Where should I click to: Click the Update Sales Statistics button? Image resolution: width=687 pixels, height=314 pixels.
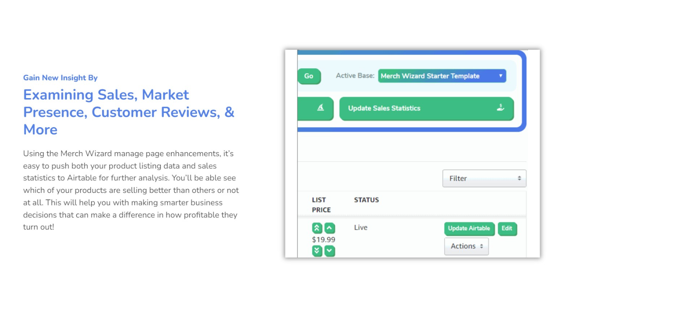coord(426,109)
